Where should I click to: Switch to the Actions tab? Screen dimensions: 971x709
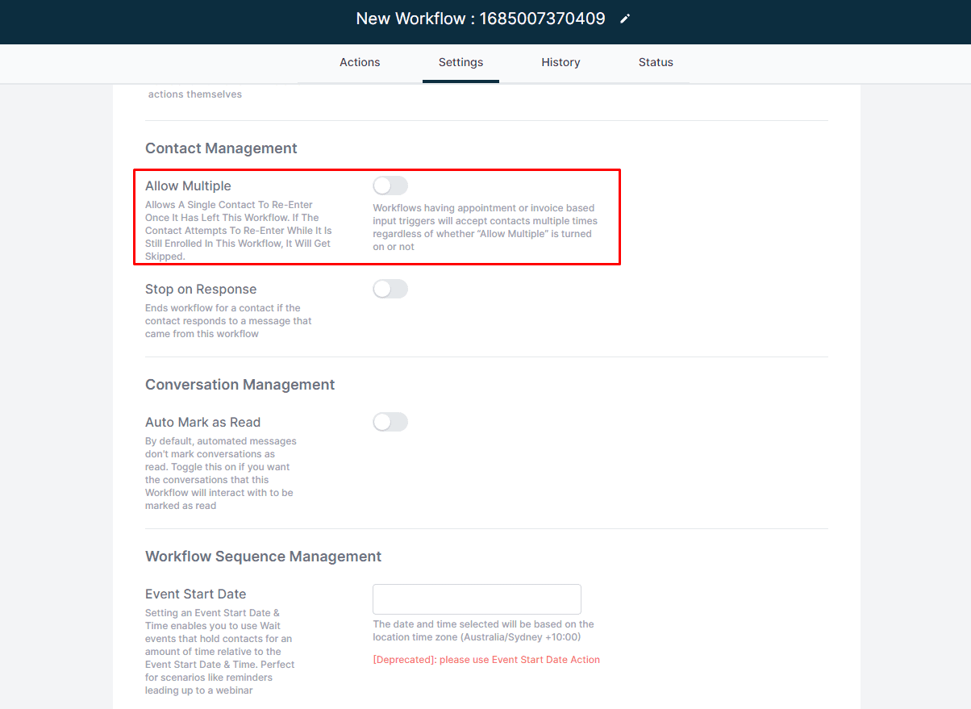pos(360,62)
